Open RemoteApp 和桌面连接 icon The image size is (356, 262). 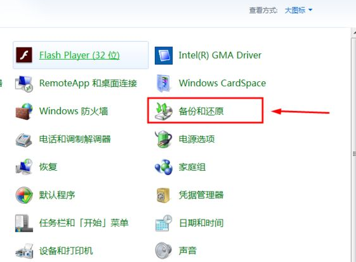24,83
